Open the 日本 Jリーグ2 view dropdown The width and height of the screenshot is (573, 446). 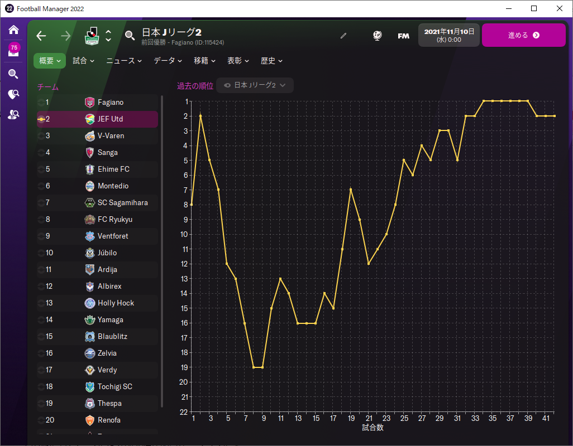coord(255,85)
